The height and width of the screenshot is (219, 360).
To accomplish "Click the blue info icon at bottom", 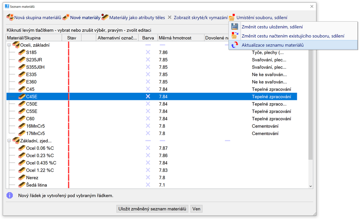I will point(10,196).
